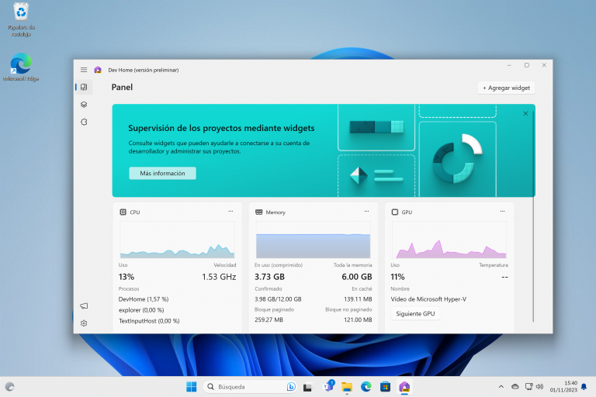Click the GPU usage chart

[x=449, y=240]
